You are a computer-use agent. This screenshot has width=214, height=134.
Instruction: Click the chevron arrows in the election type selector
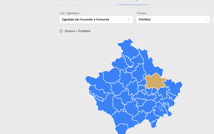click(x=129, y=19)
